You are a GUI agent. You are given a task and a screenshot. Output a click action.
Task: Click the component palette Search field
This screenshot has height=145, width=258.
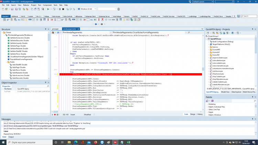pyautogui.click(x=249, y=16)
